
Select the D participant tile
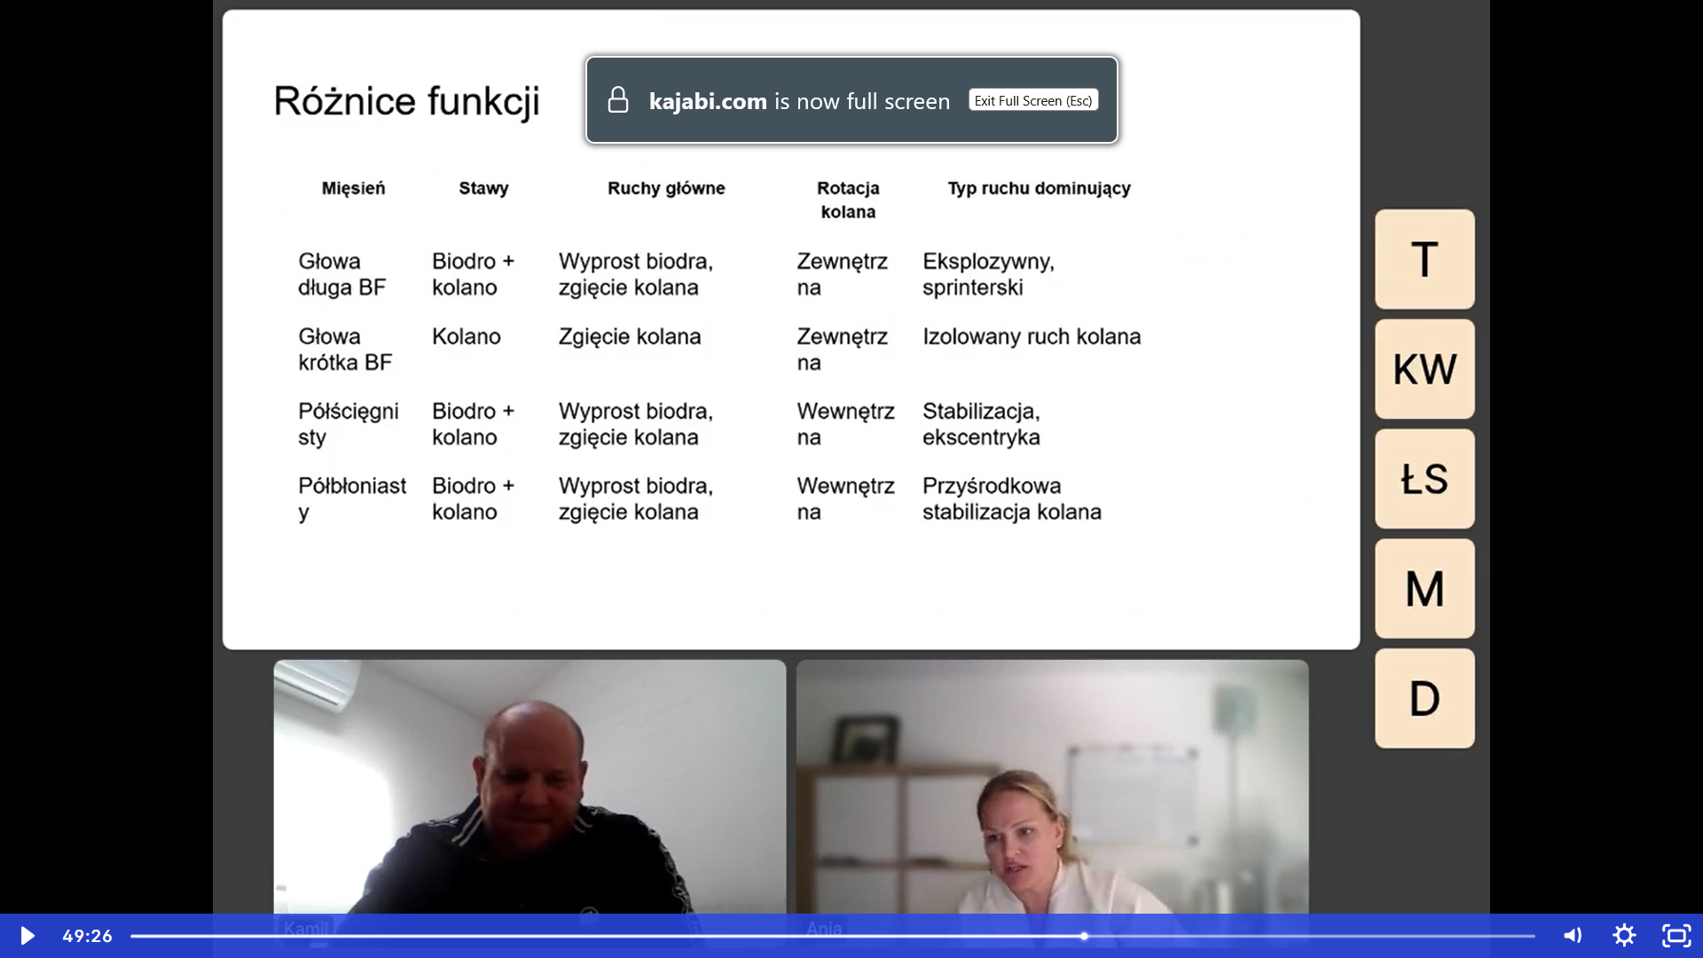pos(1424,699)
